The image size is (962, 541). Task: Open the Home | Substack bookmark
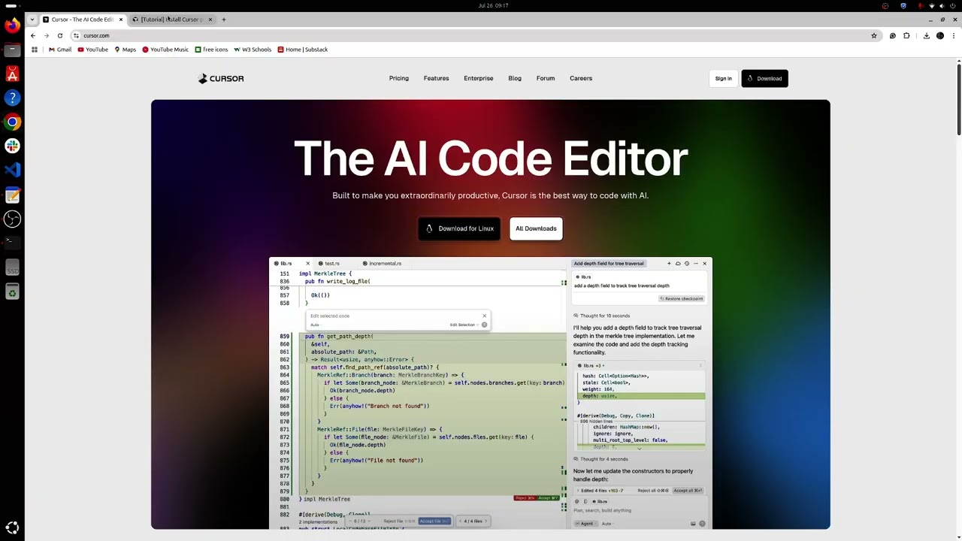(303, 50)
